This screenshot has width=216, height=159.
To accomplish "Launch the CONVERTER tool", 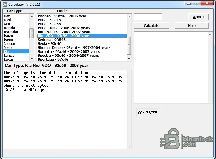I will coord(147,113).
